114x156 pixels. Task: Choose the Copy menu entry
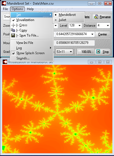(x=32, y=30)
